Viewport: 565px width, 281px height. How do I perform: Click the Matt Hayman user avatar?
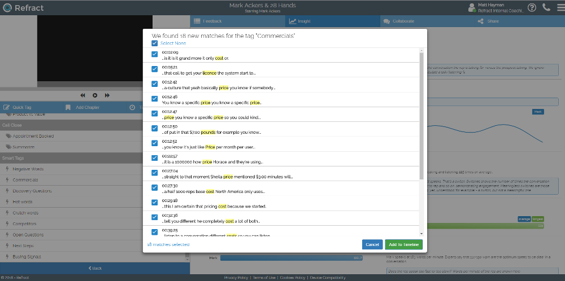[x=471, y=7]
